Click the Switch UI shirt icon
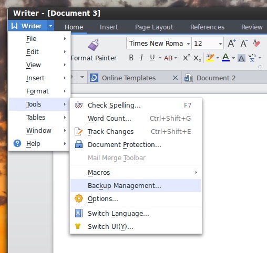This screenshot has width=267, height=253. point(78,226)
